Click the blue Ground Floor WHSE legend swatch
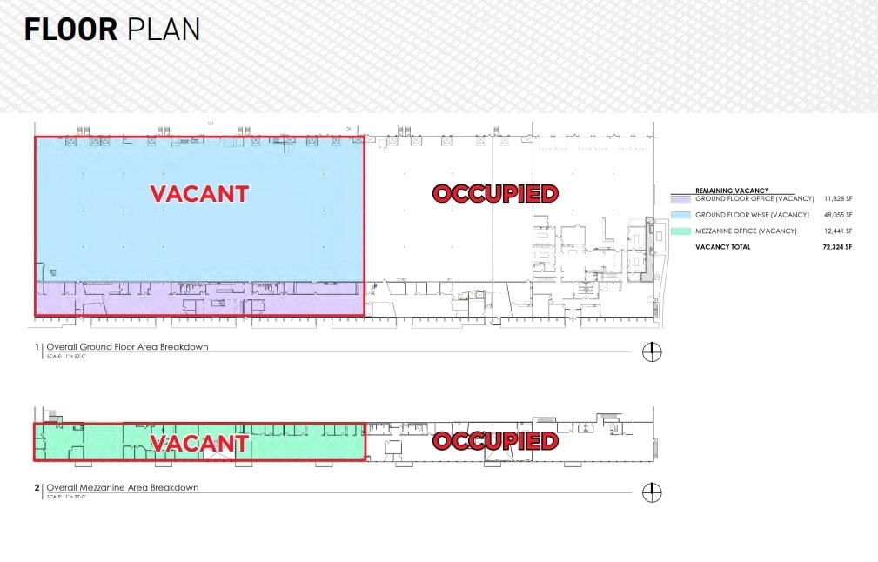Viewport: 878px width, 562px height. click(681, 215)
